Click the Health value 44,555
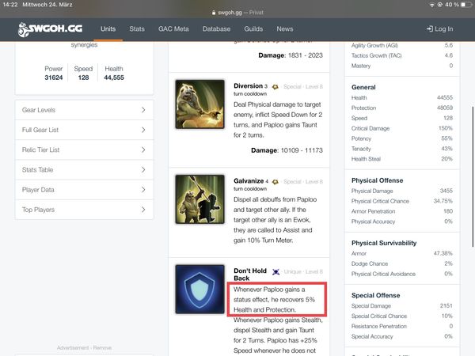This screenshot has height=356, width=475. [x=114, y=78]
